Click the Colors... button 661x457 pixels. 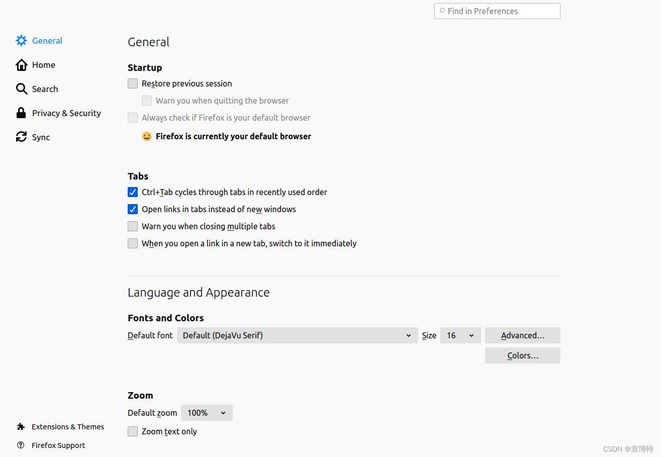pos(523,355)
